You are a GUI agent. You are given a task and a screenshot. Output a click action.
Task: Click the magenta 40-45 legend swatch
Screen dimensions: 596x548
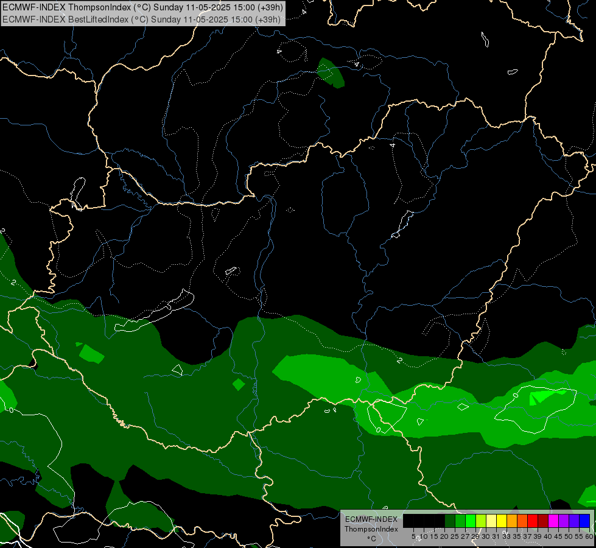click(x=553, y=521)
